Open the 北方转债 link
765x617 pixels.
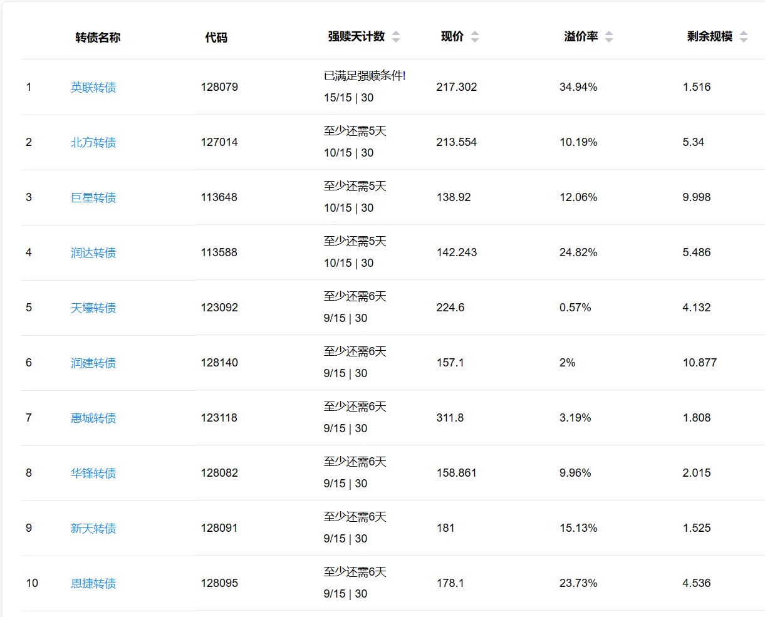(x=93, y=143)
